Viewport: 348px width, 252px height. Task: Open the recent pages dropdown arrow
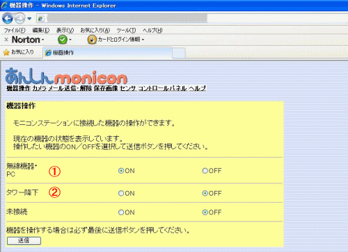29,19
